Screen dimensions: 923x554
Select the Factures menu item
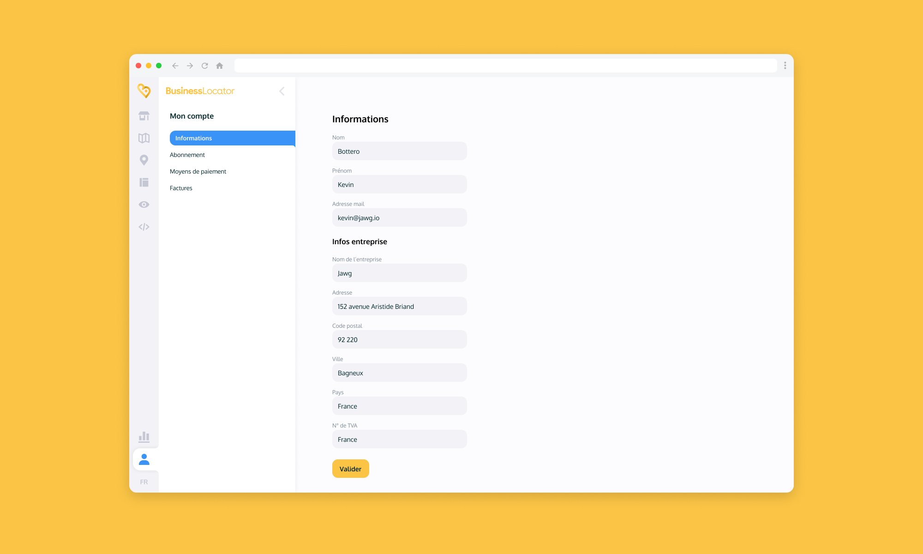tap(180, 188)
